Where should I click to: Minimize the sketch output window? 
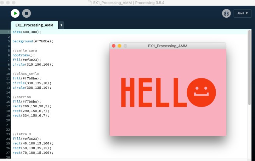pyautogui.click(x=119, y=46)
